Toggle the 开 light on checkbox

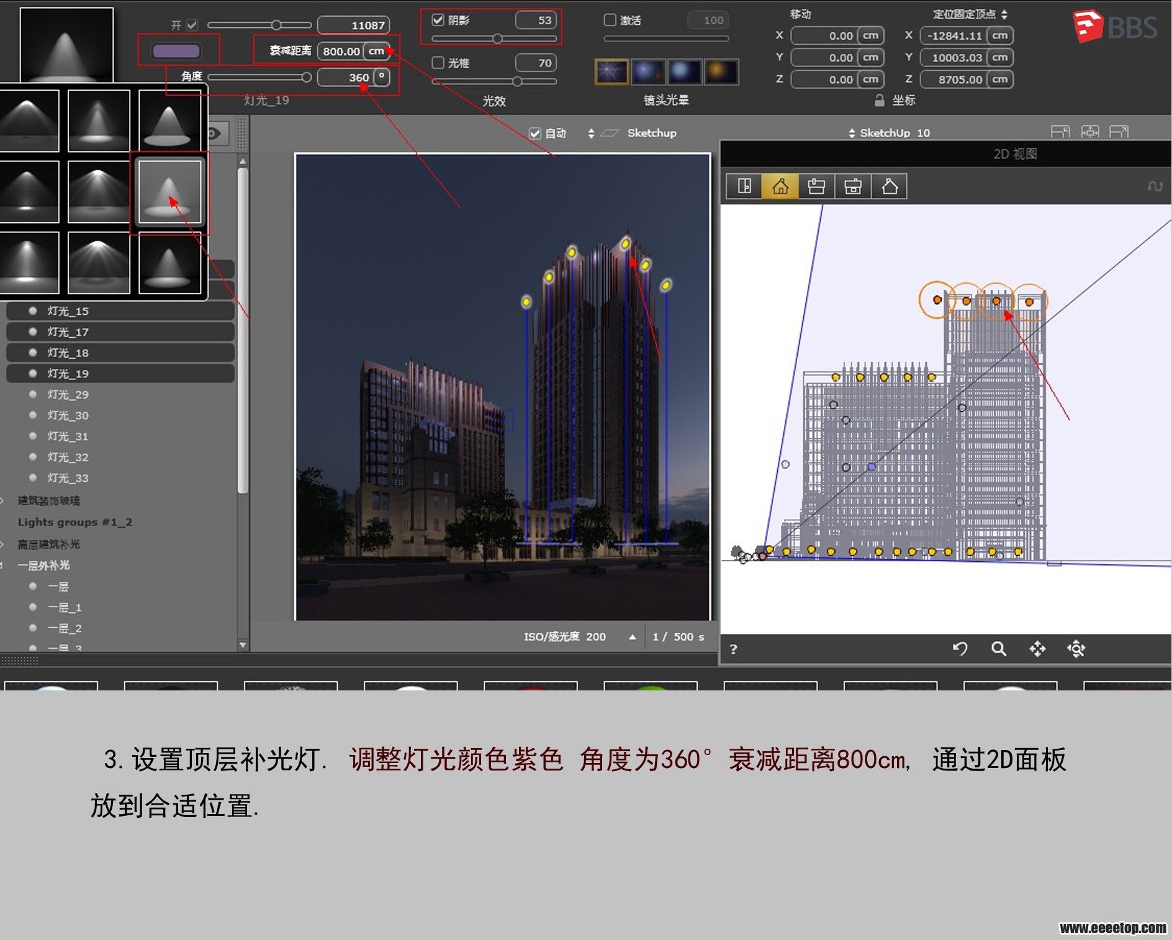[x=192, y=25]
